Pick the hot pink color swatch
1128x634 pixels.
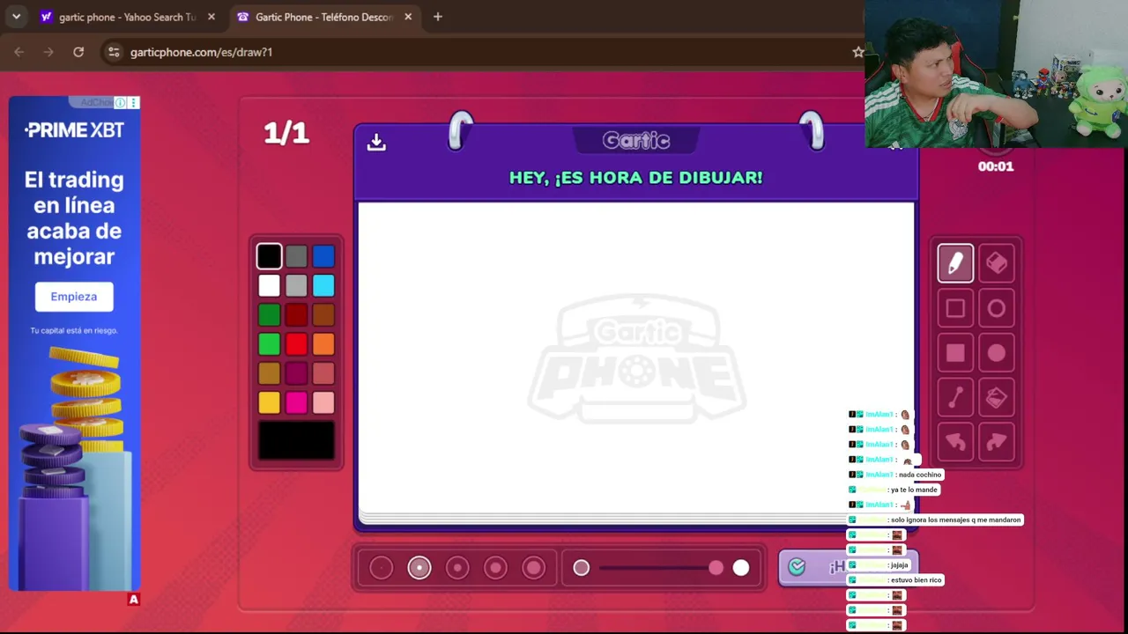click(x=296, y=402)
